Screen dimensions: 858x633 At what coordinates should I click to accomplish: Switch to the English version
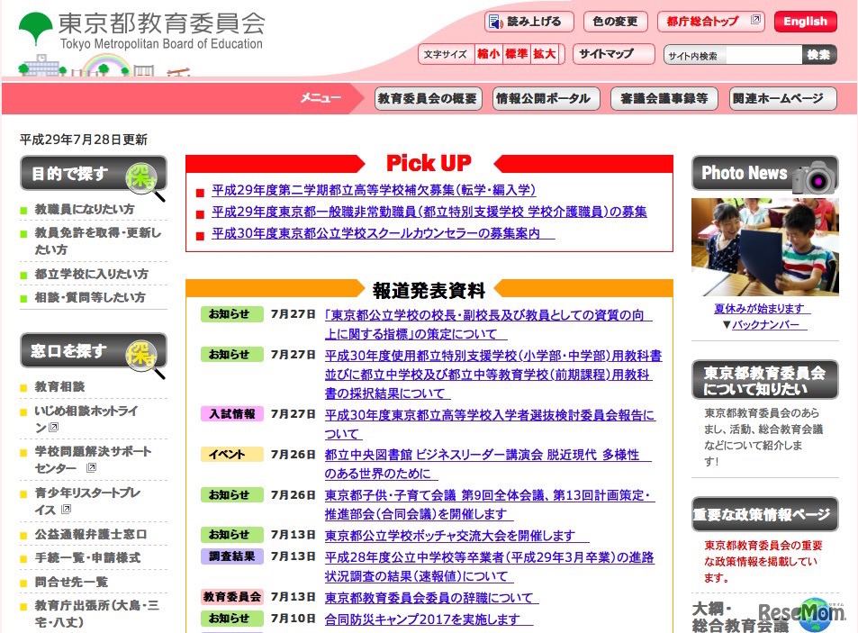tap(805, 22)
